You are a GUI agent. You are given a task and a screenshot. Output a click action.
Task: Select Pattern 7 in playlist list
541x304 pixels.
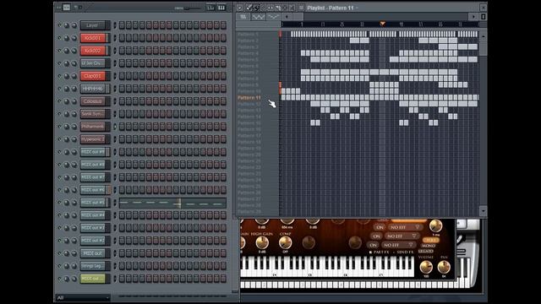click(x=248, y=73)
